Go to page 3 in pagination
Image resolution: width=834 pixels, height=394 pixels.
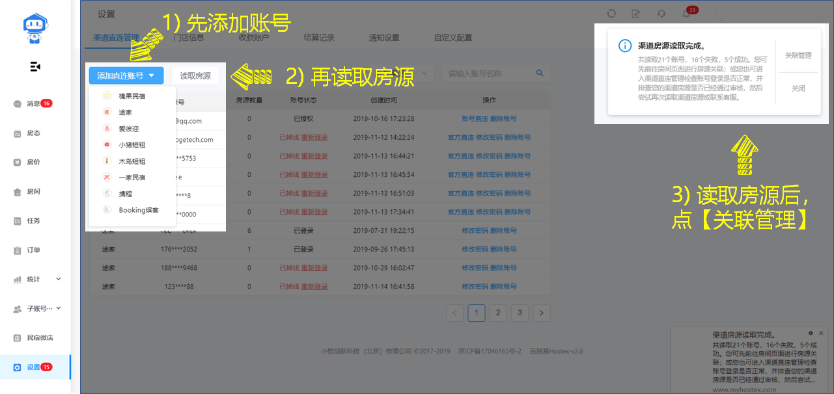pyautogui.click(x=520, y=313)
